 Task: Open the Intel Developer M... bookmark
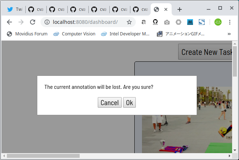pos(125,34)
